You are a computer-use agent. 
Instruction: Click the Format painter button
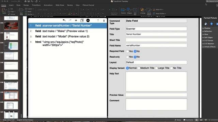12,14
